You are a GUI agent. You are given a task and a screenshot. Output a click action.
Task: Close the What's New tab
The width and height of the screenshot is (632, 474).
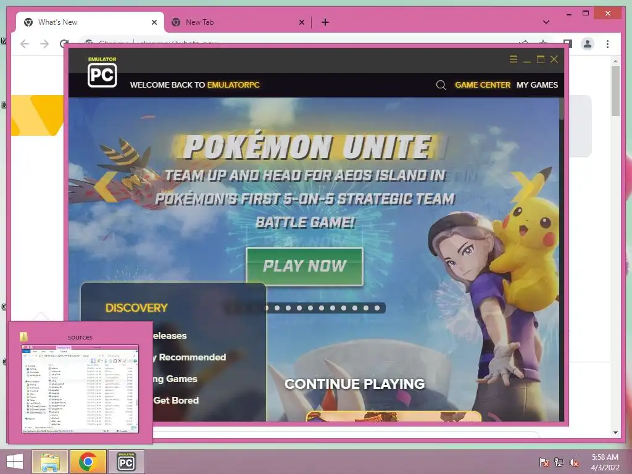pyautogui.click(x=154, y=22)
